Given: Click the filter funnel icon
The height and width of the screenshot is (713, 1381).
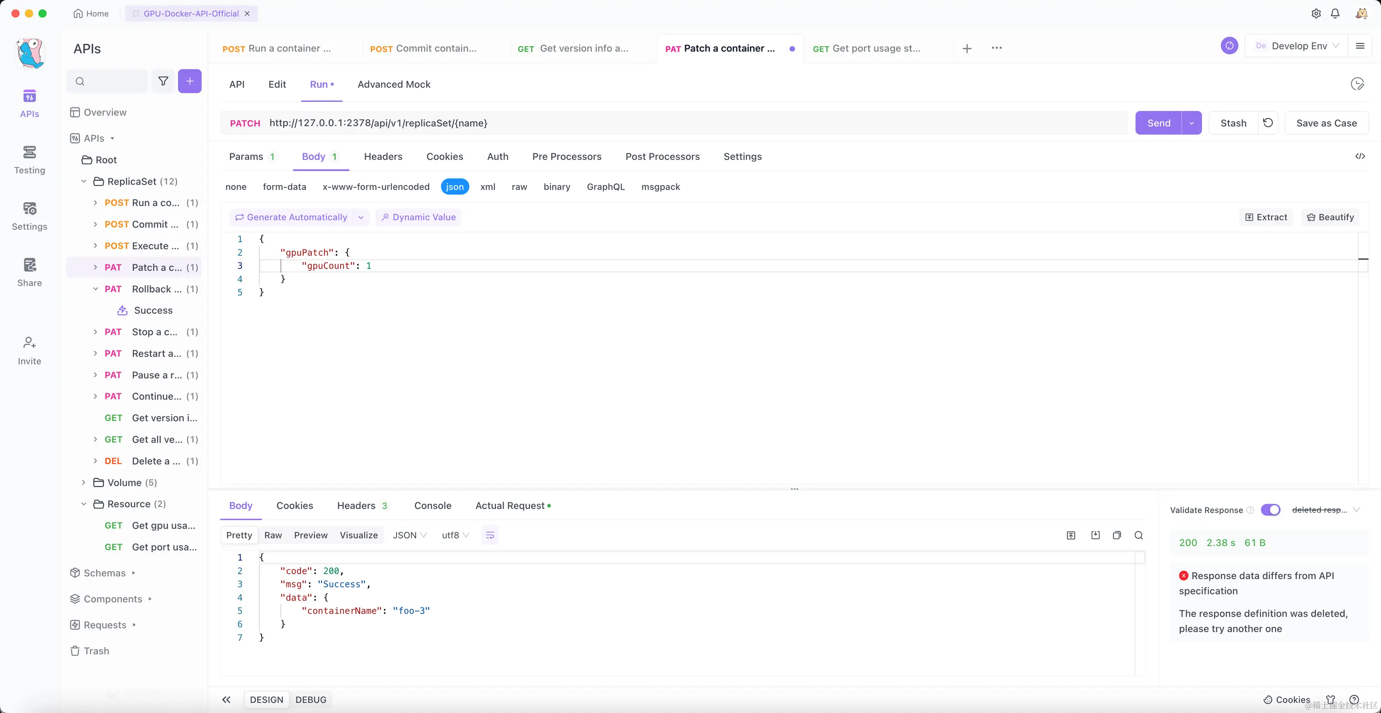Looking at the screenshot, I should click(163, 81).
